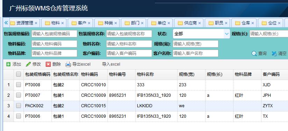Click the 修改 button label
This screenshot has width=288, height=131.
(37, 64)
